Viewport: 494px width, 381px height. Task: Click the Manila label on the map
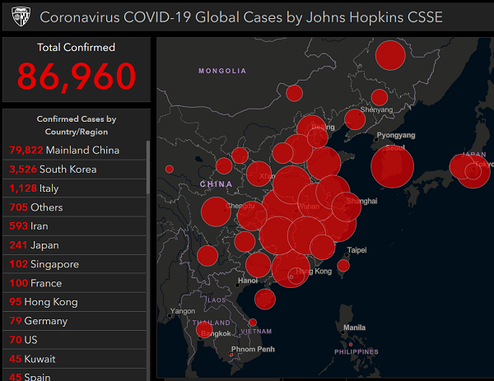[354, 328]
